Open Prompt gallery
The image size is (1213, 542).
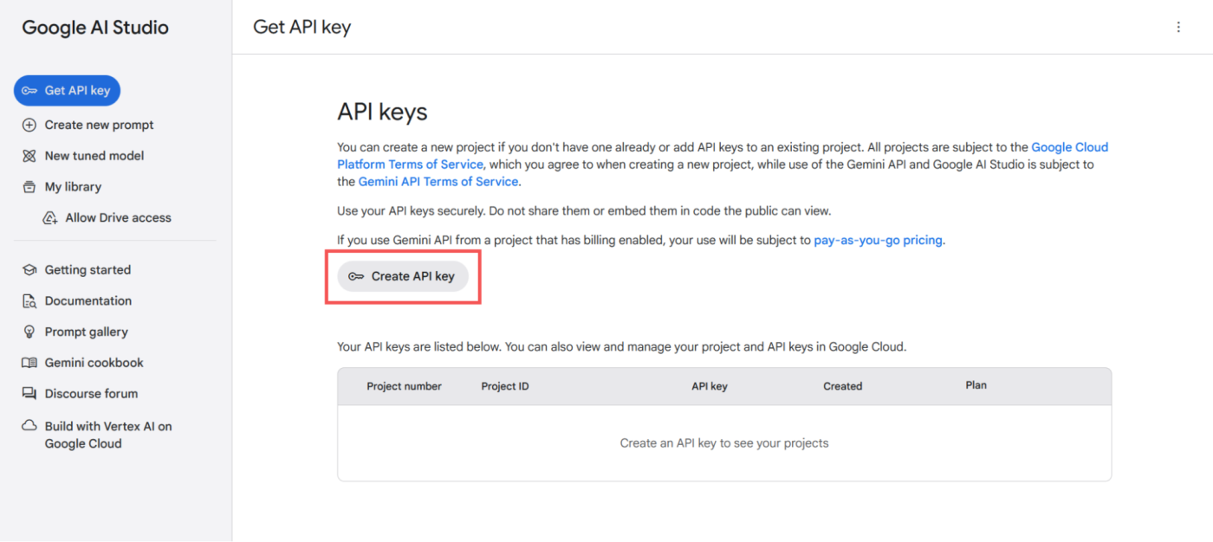(x=87, y=332)
